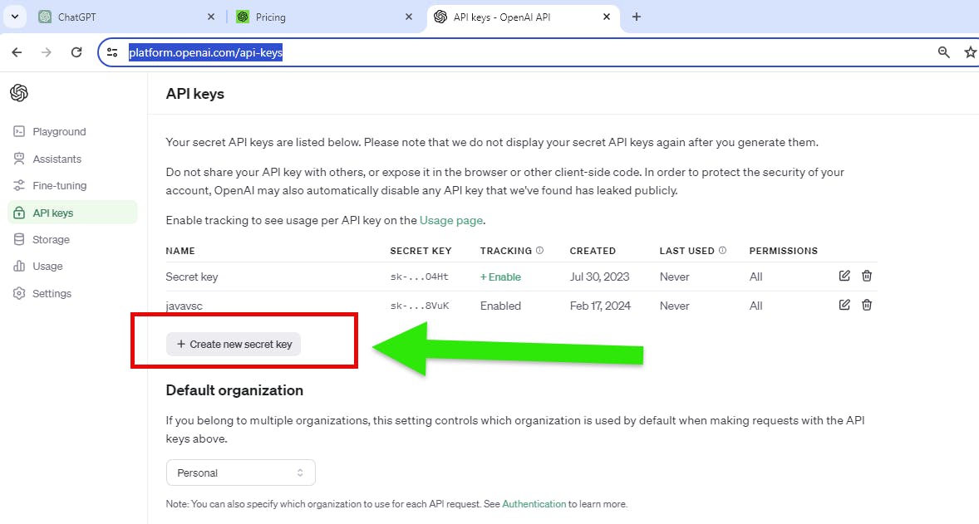Edit the javavsc key
This screenshot has width=979, height=524.
point(844,305)
